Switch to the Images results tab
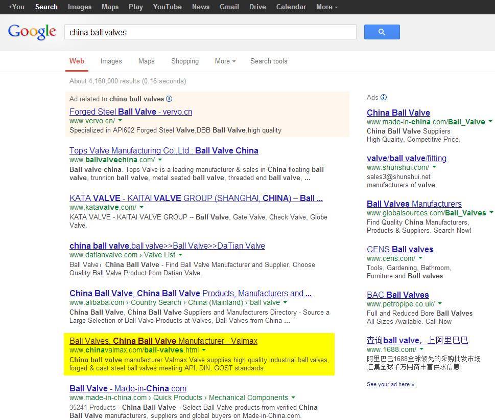The height and width of the screenshot is (420, 495). pos(111,61)
